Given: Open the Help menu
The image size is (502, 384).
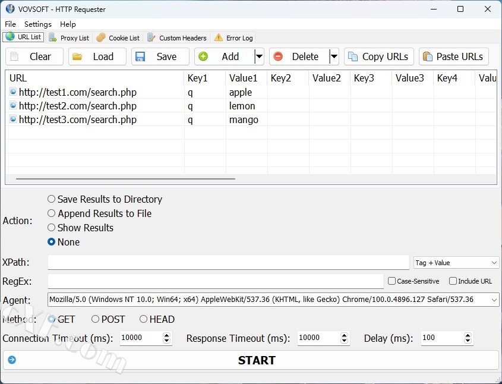Looking at the screenshot, I should (x=68, y=24).
